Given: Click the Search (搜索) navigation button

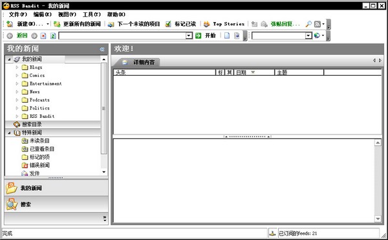Looking at the screenshot, I should 56,204.
